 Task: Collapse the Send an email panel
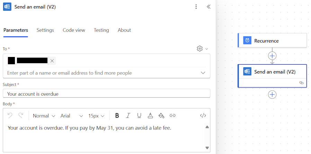coord(208,7)
